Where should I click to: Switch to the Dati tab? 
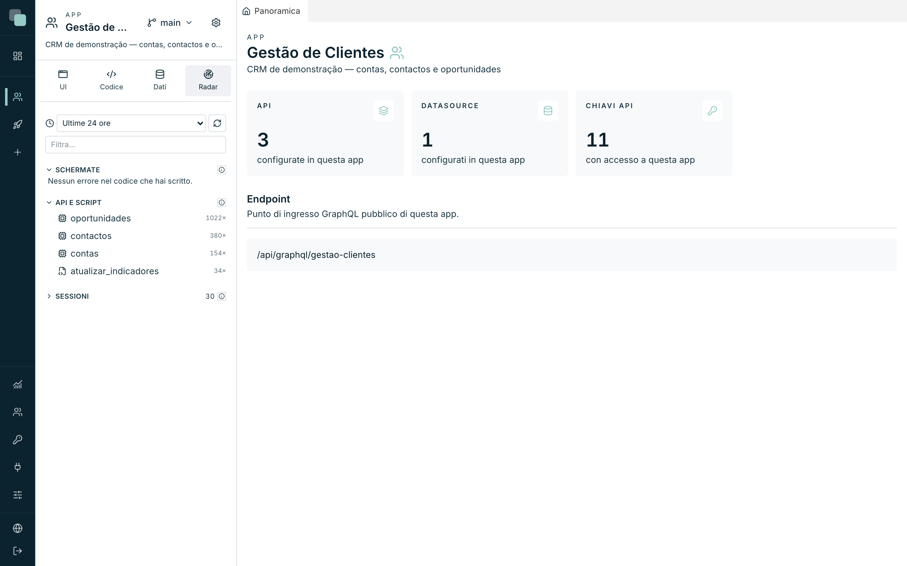(x=160, y=80)
